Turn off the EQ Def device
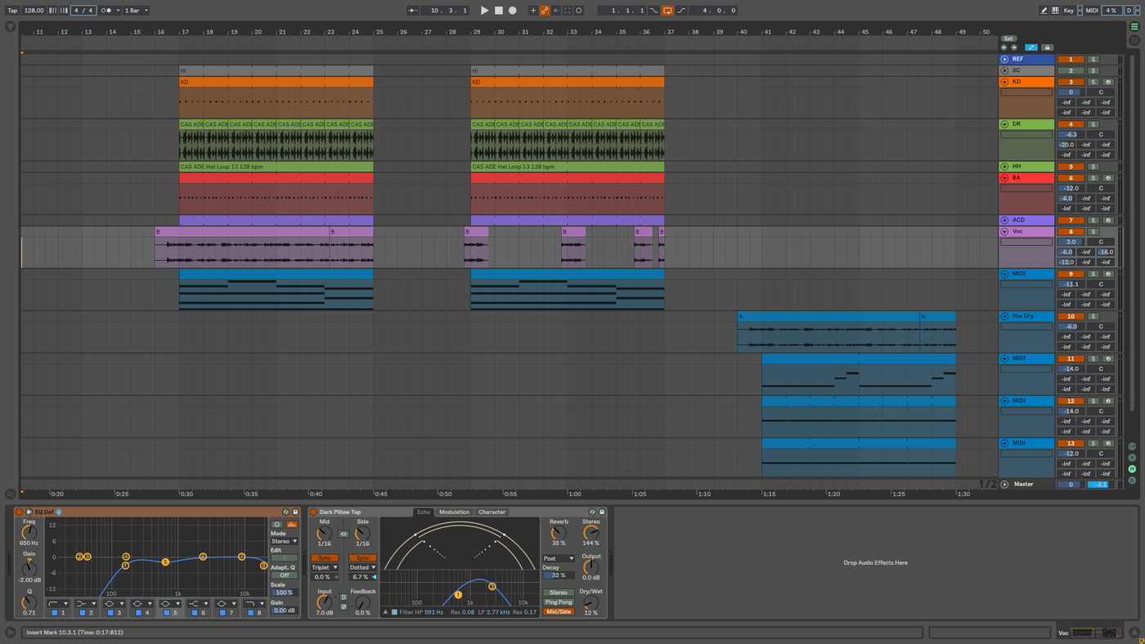This screenshot has height=644, width=1145. click(x=20, y=512)
